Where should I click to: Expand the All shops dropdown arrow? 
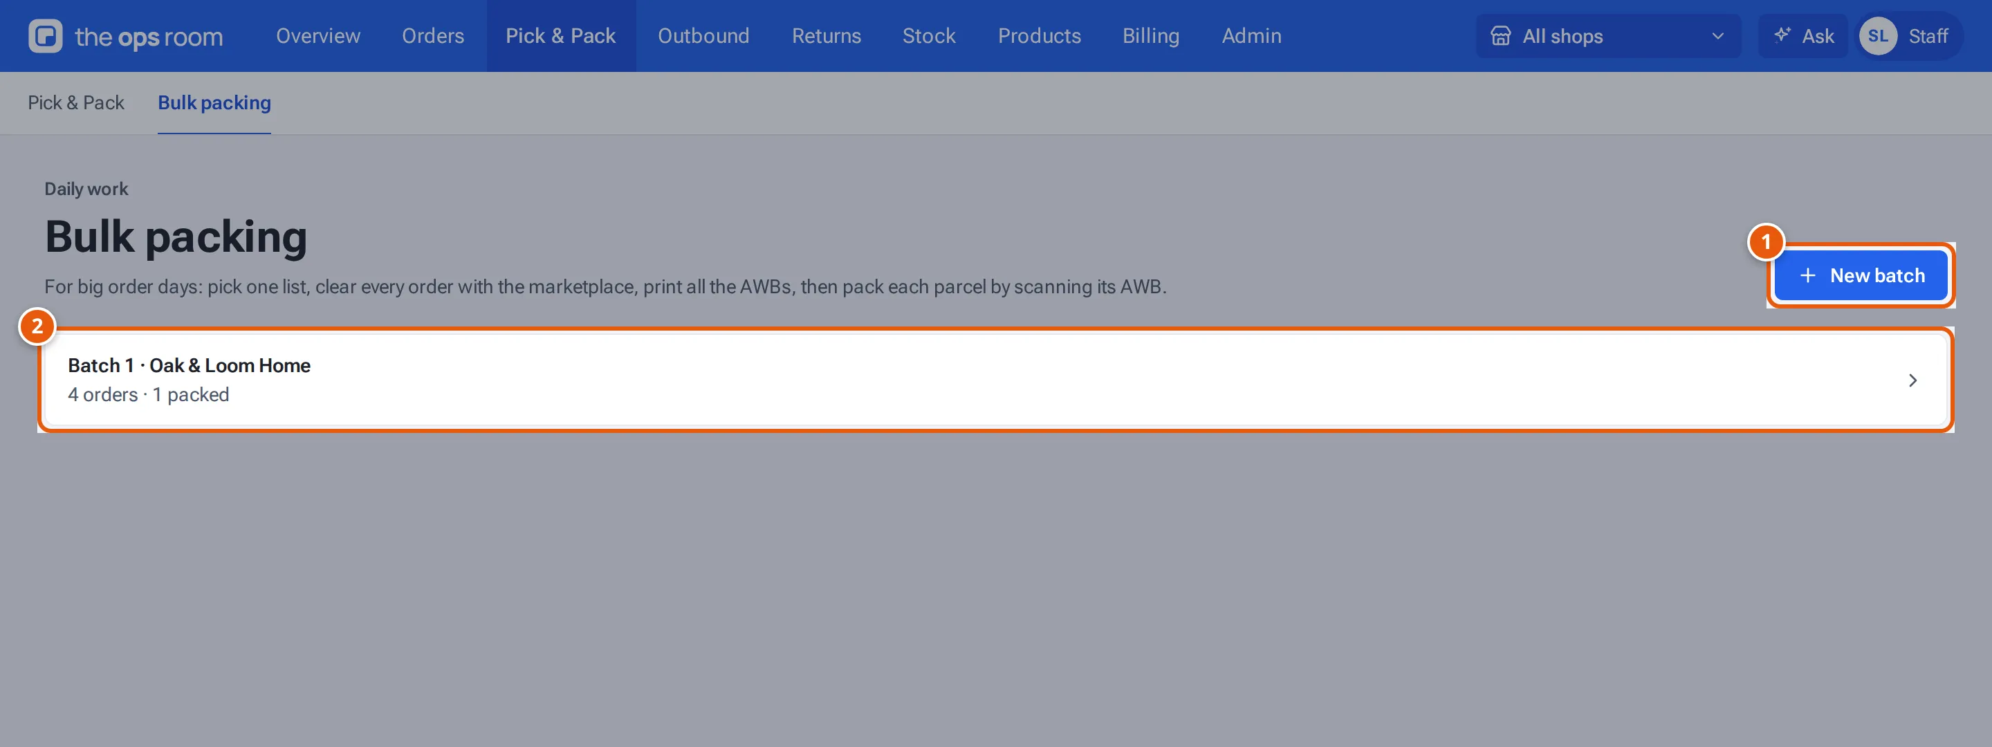[1717, 35]
